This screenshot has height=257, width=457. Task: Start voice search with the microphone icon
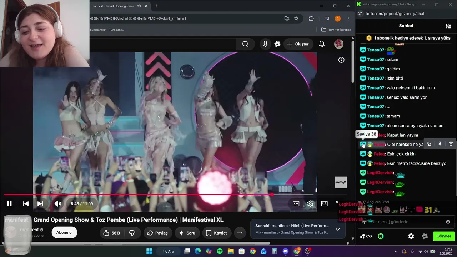pos(265,44)
